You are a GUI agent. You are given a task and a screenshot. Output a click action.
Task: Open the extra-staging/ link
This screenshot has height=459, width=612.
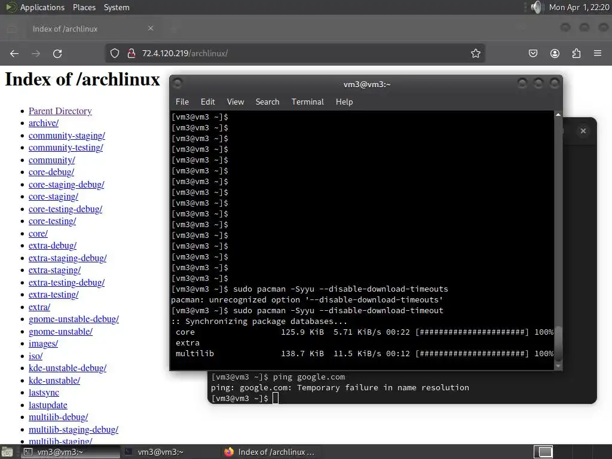pos(54,271)
